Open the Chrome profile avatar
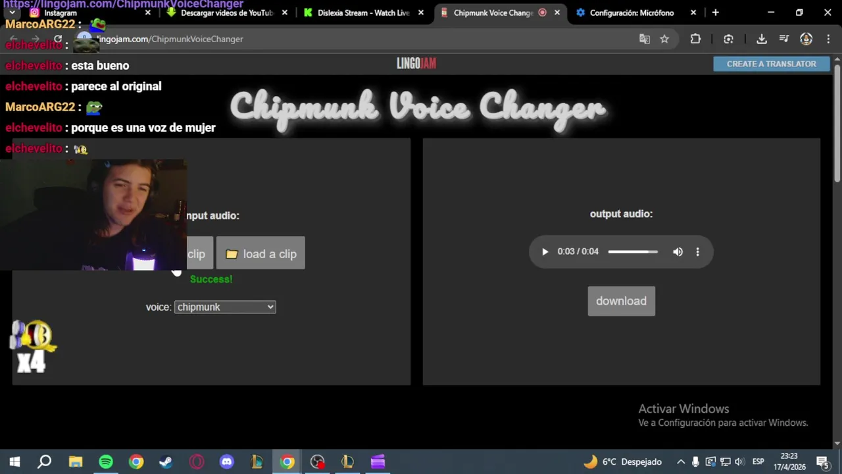This screenshot has height=474, width=842. [806, 39]
